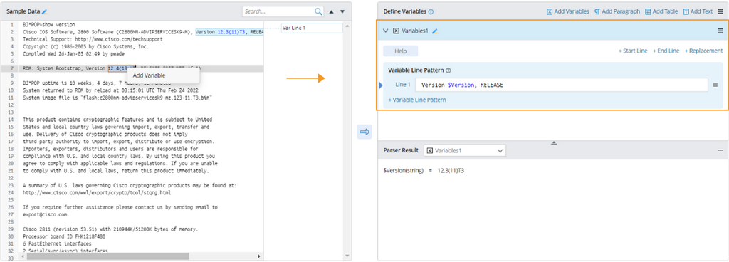The width and height of the screenshot is (729, 262).
Task: Click the pencil icon next to Sample Data
Action: tap(45, 11)
